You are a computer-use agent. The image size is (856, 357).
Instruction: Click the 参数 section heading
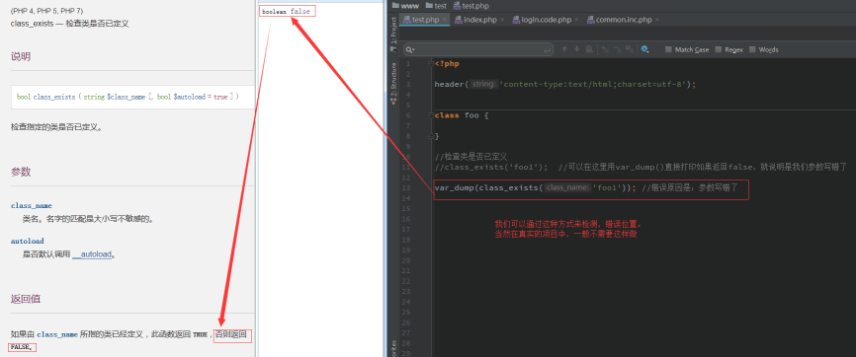[x=21, y=173]
